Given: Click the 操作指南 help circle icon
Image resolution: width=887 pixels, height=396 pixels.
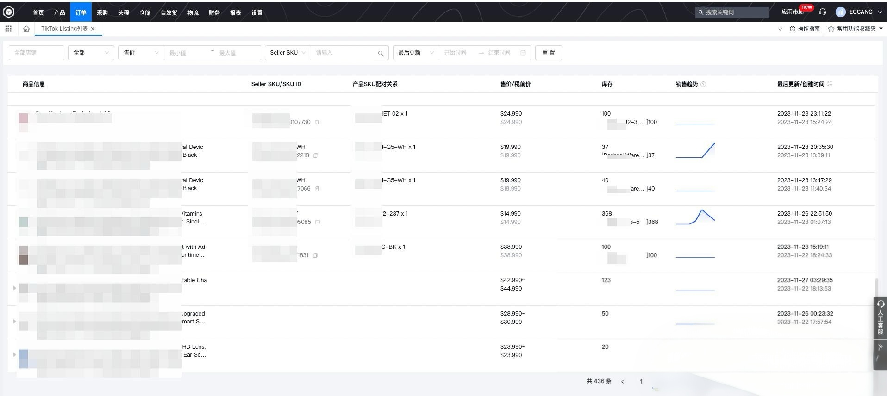Looking at the screenshot, I should [793, 29].
